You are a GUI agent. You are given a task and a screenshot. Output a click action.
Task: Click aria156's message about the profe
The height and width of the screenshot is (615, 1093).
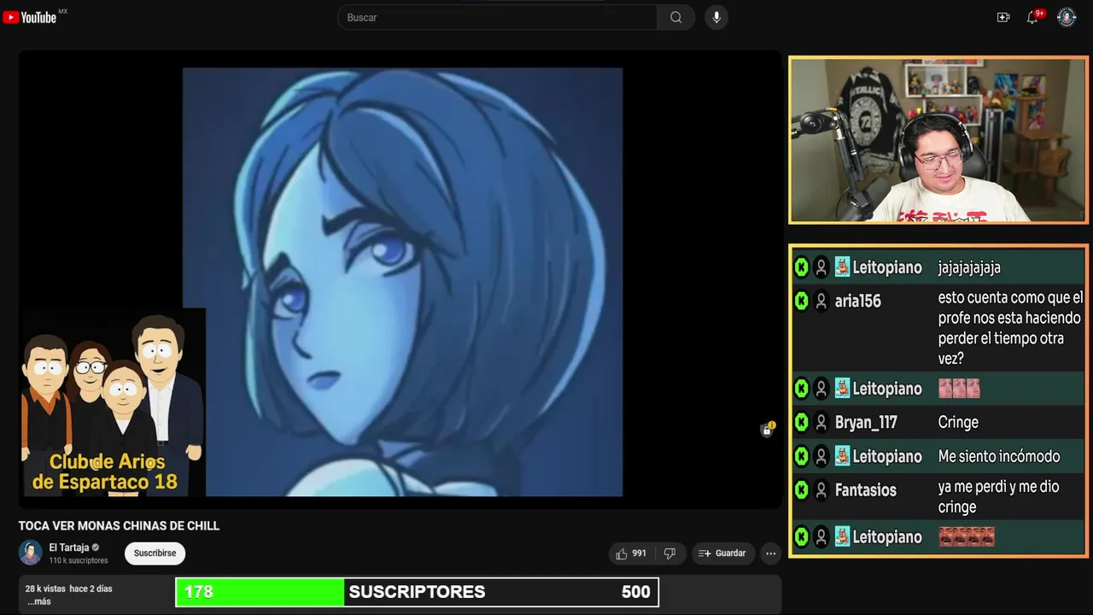(1010, 328)
